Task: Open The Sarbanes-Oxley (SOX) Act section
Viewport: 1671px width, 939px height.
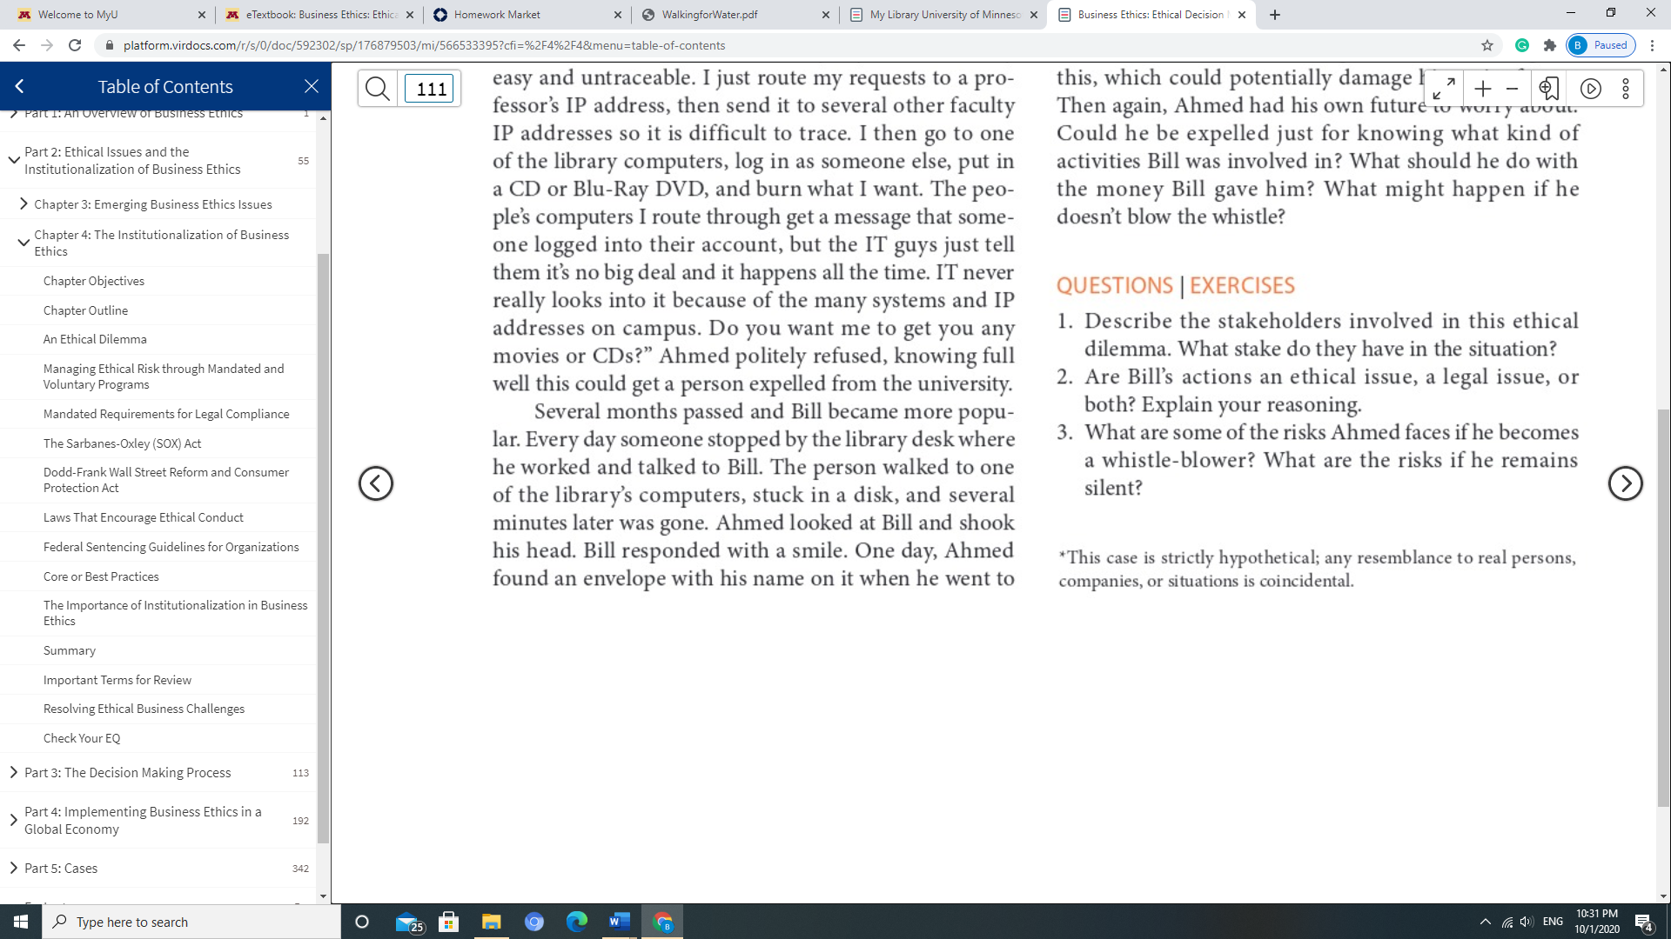Action: (x=122, y=443)
